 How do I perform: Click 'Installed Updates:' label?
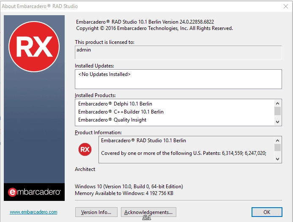click(94, 66)
